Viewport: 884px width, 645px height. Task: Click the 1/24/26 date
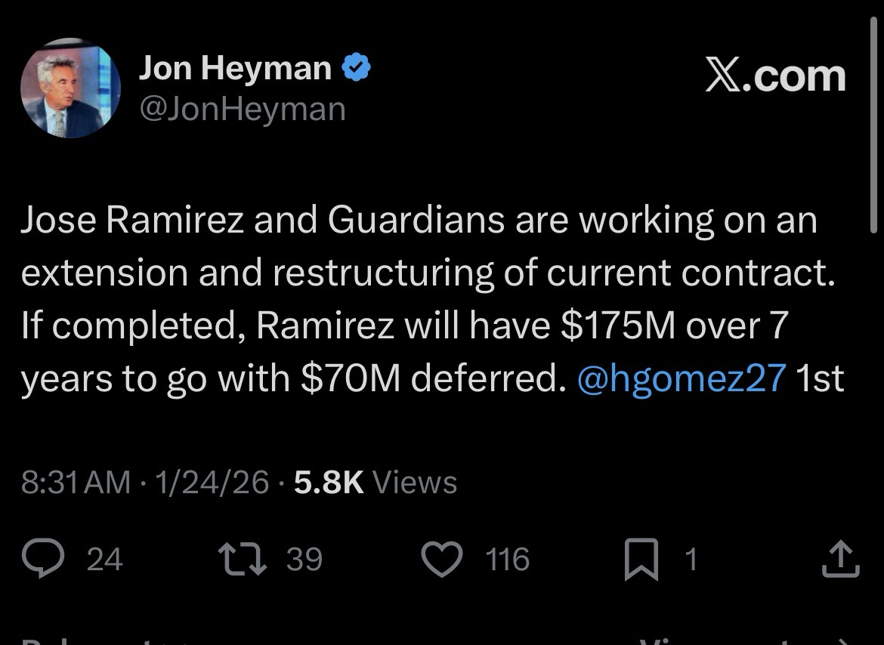click(x=212, y=482)
